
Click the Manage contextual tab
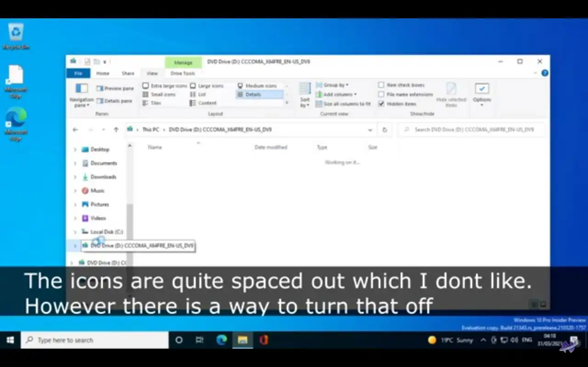pos(183,62)
